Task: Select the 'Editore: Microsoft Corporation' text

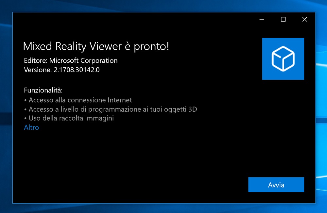Action: [x=71, y=60]
